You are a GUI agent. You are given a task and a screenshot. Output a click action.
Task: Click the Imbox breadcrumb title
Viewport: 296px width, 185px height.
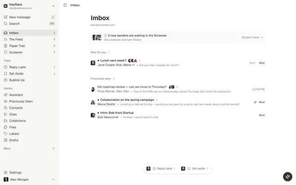tap(75, 5)
